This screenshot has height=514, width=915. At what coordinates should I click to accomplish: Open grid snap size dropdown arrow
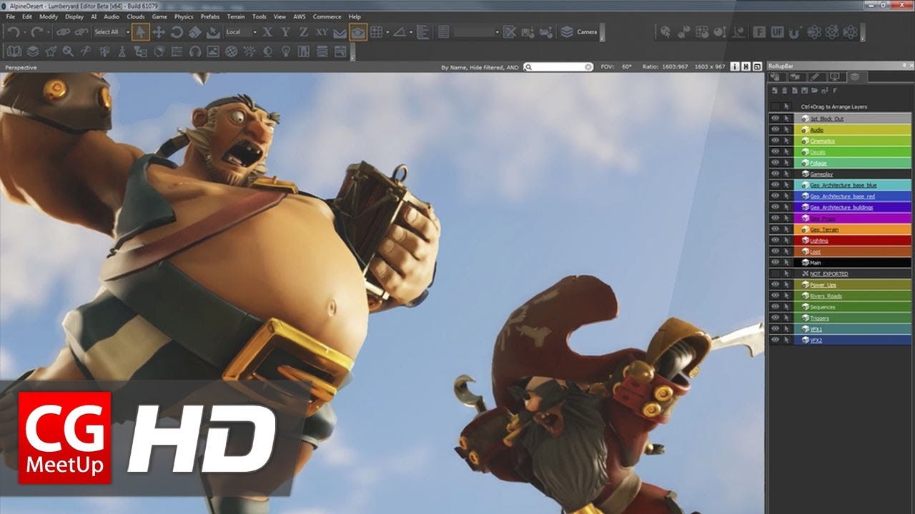pyautogui.click(x=387, y=32)
